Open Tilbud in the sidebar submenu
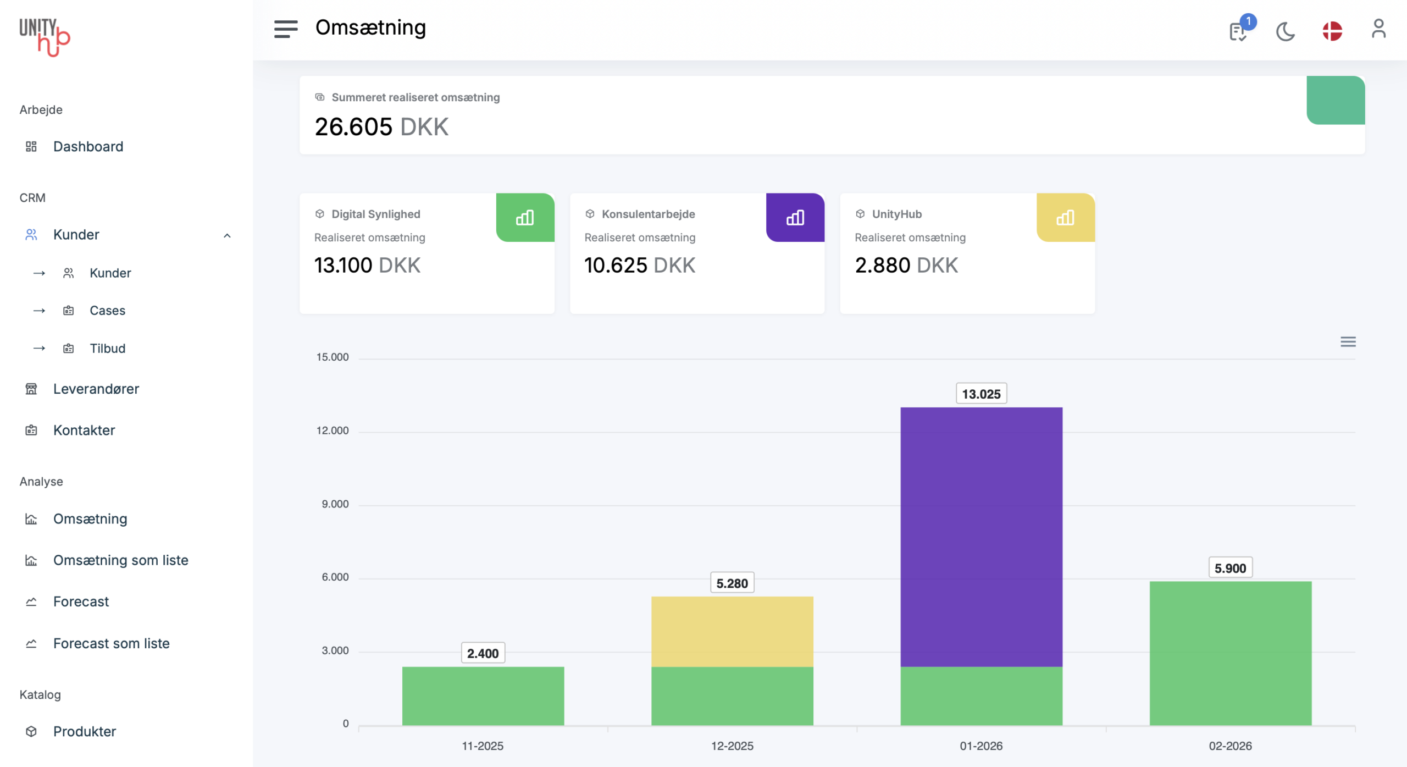Viewport: 1407px width, 767px height. (x=107, y=349)
